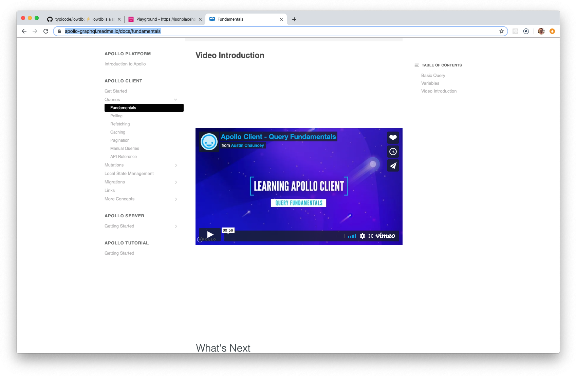The width and height of the screenshot is (576, 376).
Task: Open Apollo Server Getting Started
Action: (119, 226)
